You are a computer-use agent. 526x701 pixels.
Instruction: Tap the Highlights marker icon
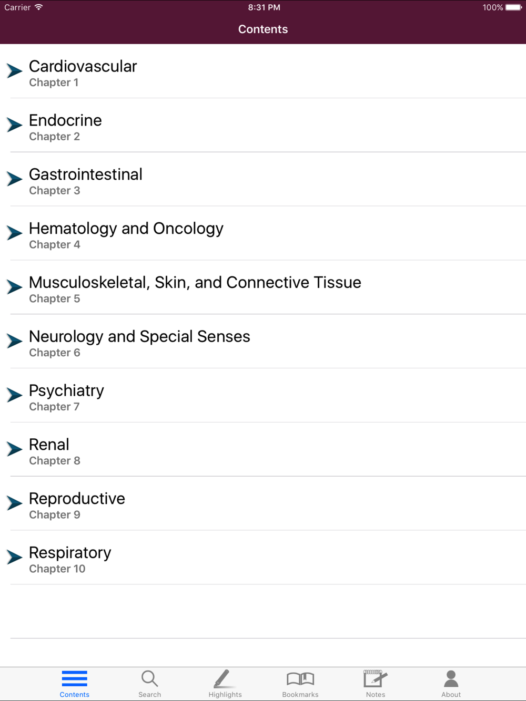pos(222,678)
